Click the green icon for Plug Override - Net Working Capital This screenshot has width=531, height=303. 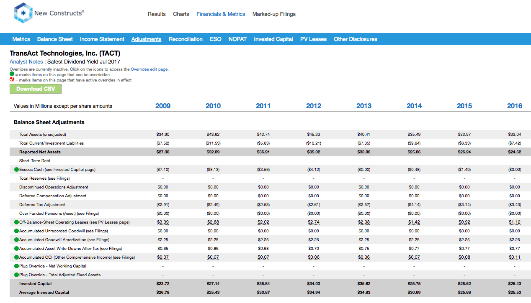(16, 266)
